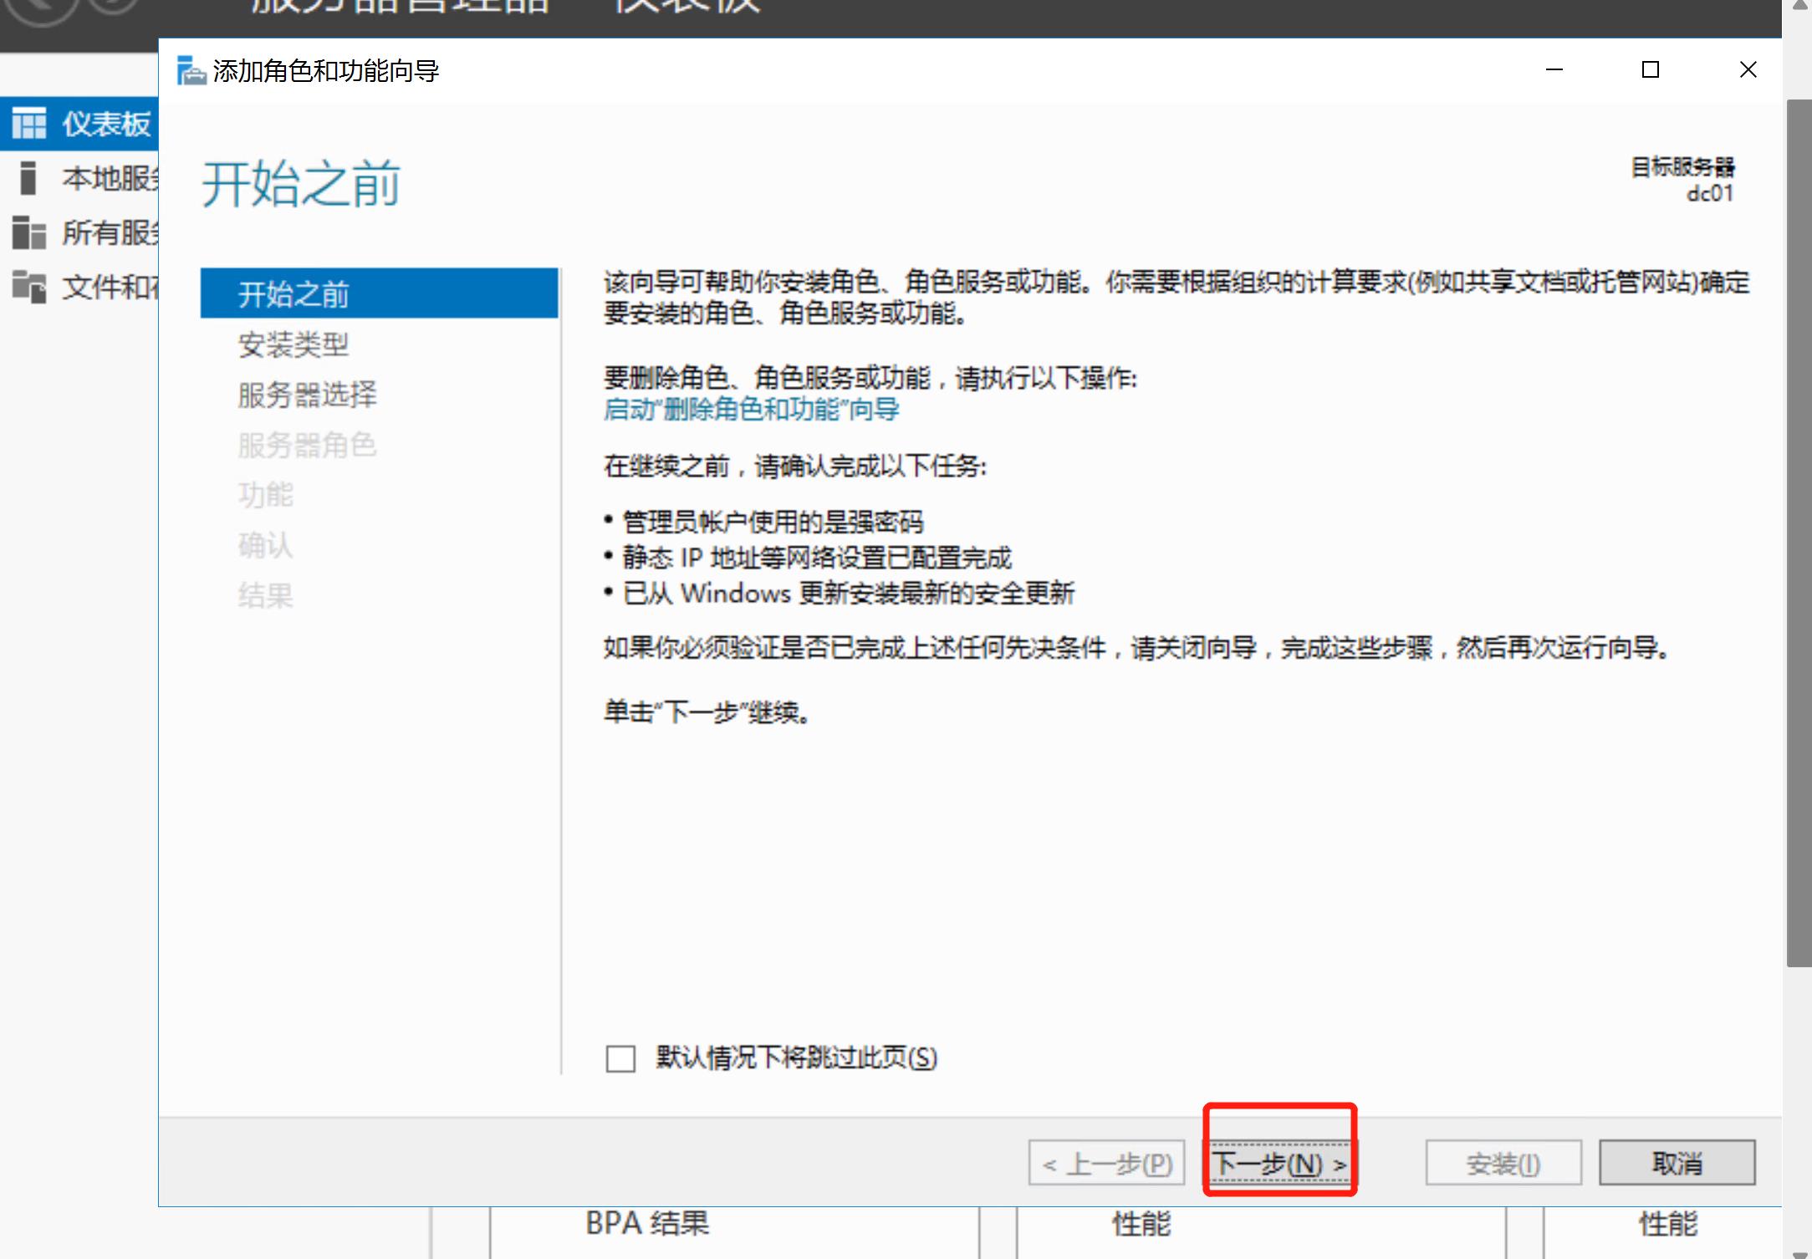
Task: Click the 所有服务器 icon in Server Manager
Action: tap(28, 232)
